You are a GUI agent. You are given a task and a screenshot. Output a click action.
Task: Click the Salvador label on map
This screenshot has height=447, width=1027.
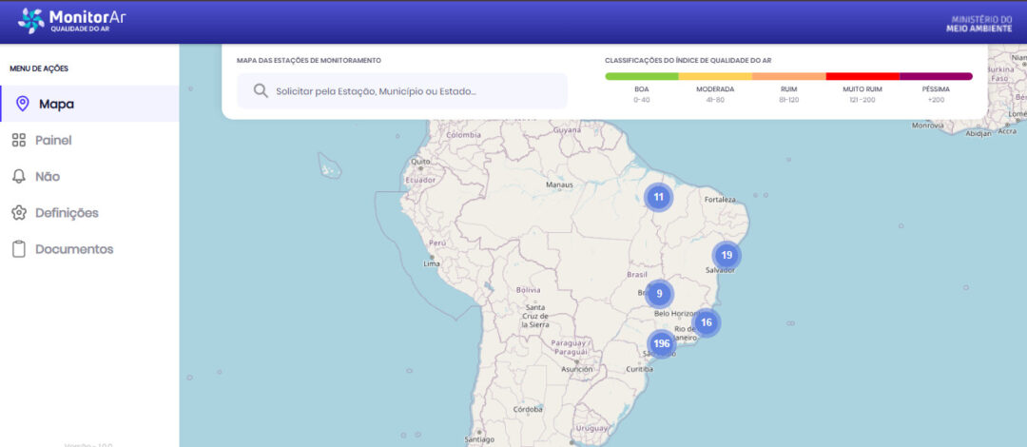(721, 270)
